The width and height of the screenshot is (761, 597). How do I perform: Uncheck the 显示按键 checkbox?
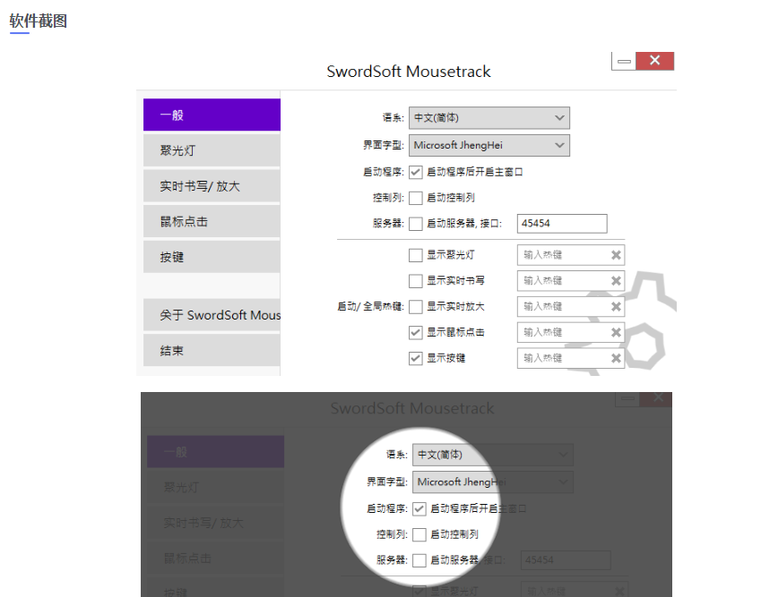pos(415,358)
